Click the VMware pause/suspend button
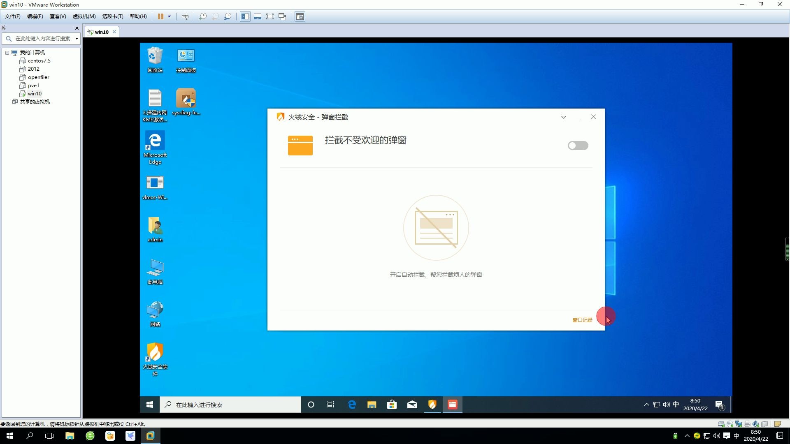790x444 pixels. point(160,16)
